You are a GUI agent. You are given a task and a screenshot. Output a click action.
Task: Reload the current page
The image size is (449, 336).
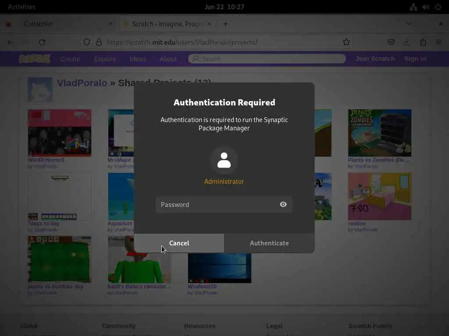[42, 42]
